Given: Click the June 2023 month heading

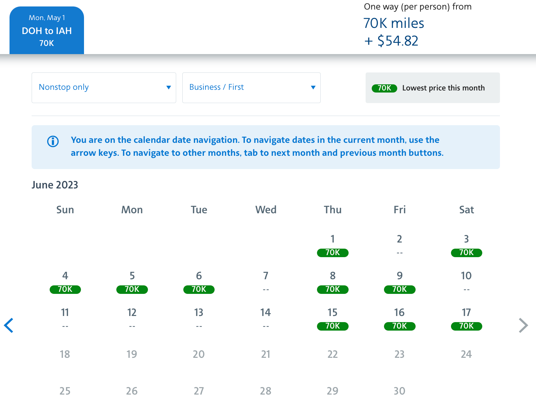Looking at the screenshot, I should (x=55, y=185).
